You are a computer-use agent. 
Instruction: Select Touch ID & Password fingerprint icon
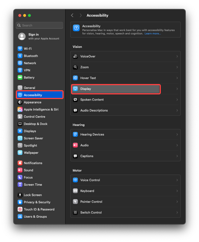(20, 209)
